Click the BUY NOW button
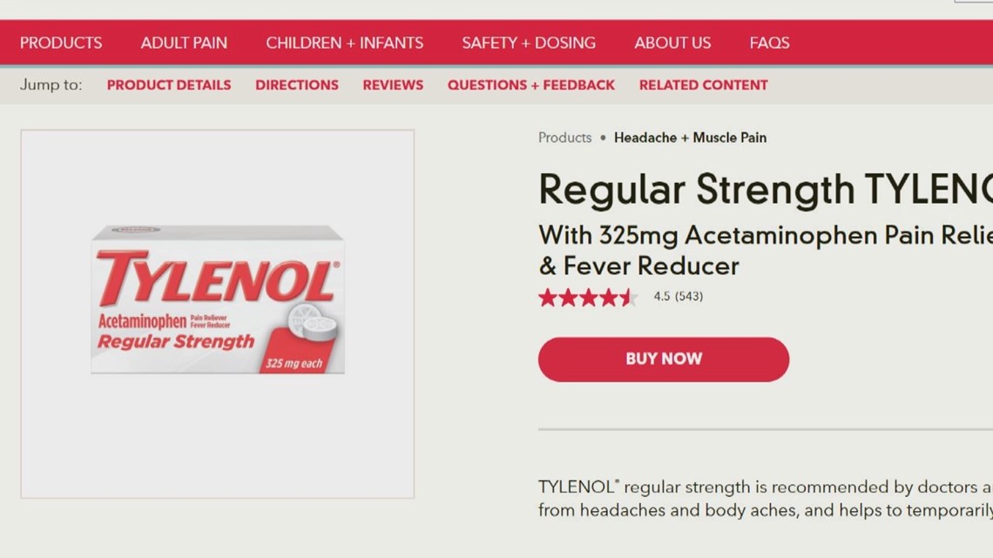Viewport: 993px width, 558px height. click(x=664, y=359)
